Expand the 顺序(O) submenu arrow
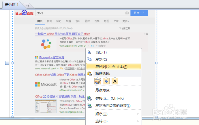The width and height of the screenshot is (199, 125). pyautogui.click(x=138, y=114)
